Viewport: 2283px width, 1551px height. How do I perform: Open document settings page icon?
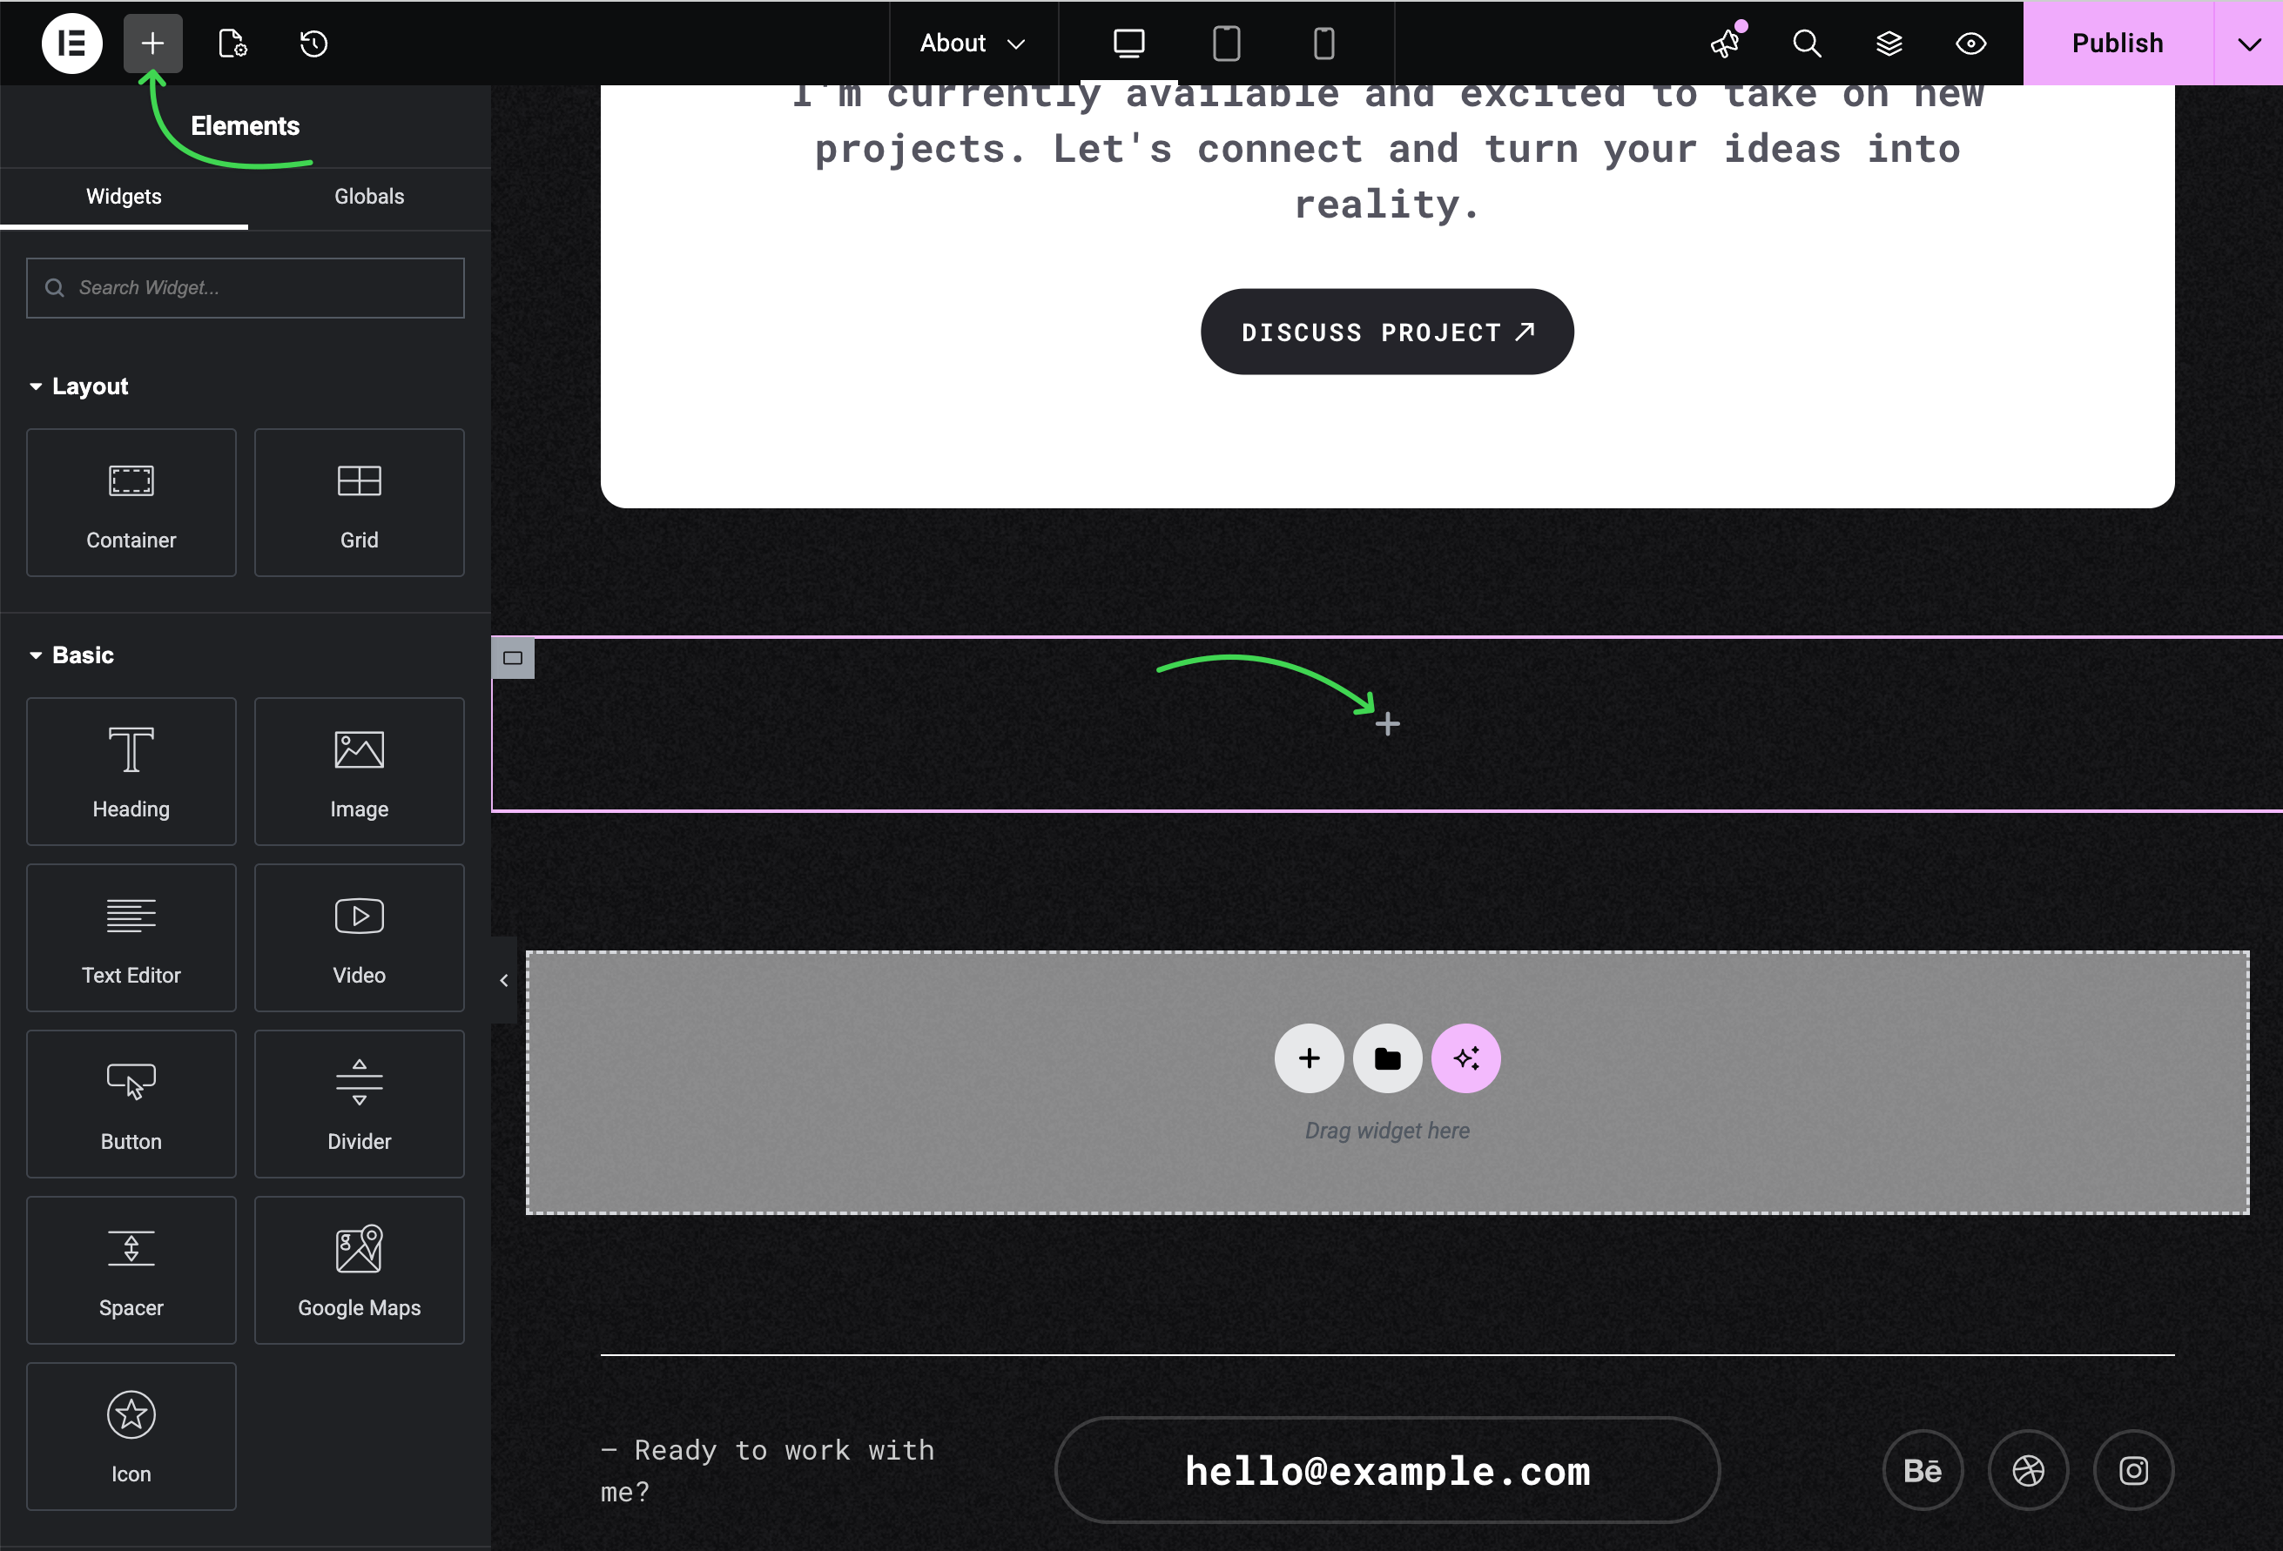click(232, 44)
